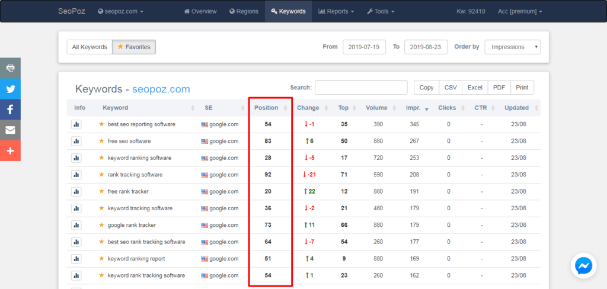Unfavorite star for best seo reporting software
The width and height of the screenshot is (607, 289).
[x=102, y=124]
